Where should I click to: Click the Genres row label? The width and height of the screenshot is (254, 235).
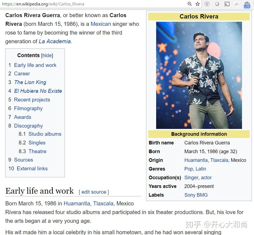coord(157,169)
